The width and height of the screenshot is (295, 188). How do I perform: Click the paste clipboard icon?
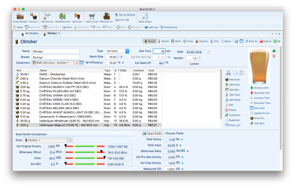click(242, 73)
